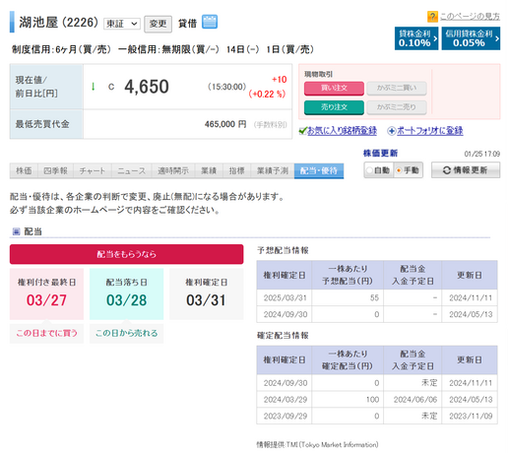Click the confirmed dividend value 100
This screenshot has width=508, height=453.
click(372, 400)
